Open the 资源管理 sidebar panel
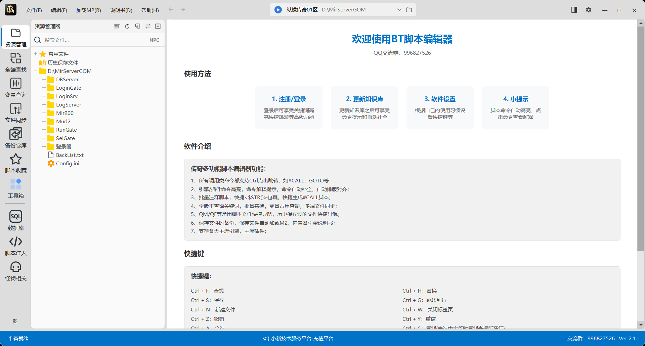645x346 pixels. pos(15,37)
